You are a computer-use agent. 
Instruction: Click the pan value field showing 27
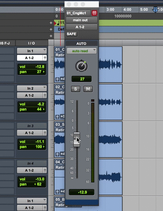(81, 79)
